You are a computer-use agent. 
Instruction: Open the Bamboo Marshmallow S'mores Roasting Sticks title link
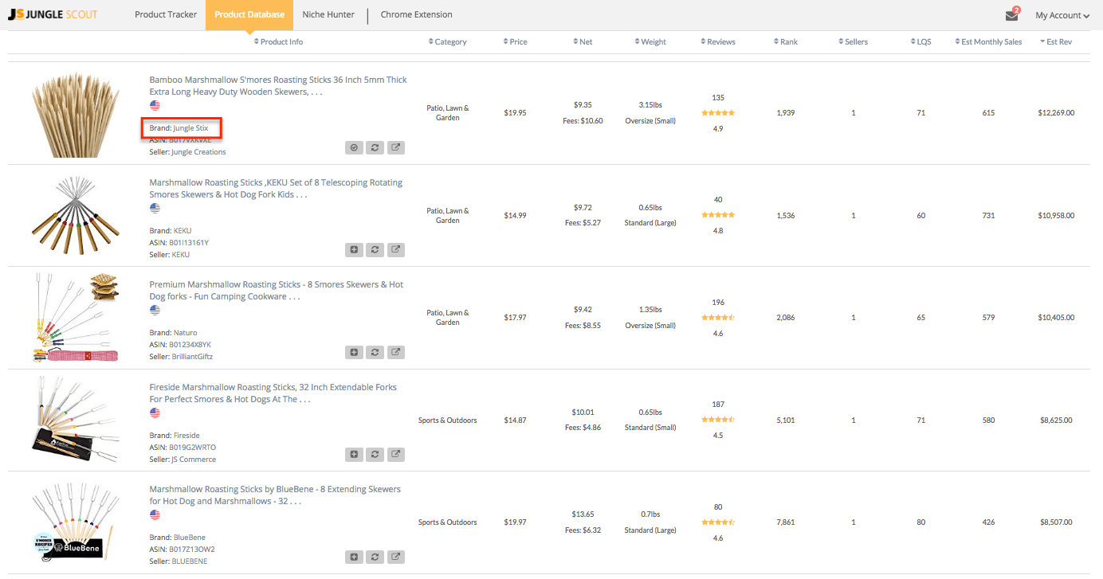point(278,86)
